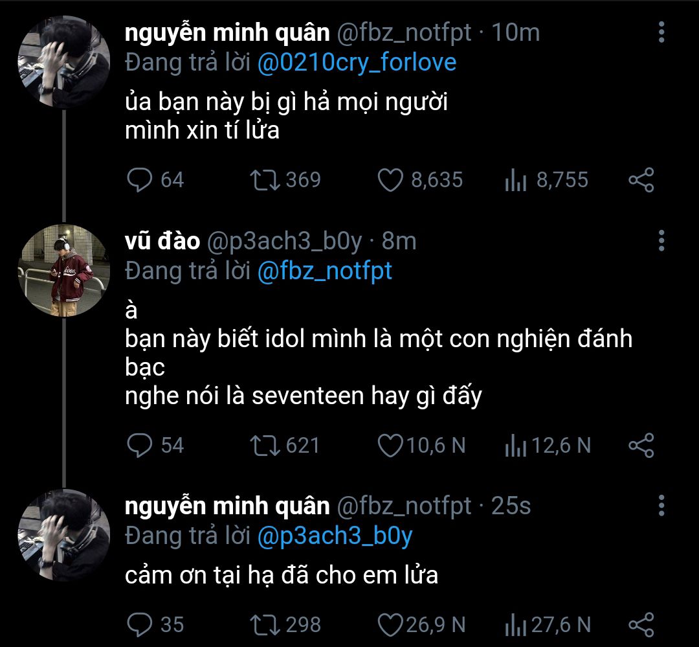View analytics of tweet with 8,755 views
699x647 pixels.
tap(516, 181)
